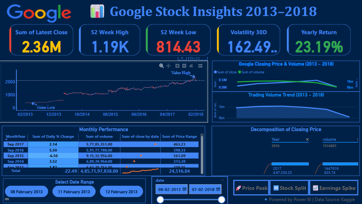The height and width of the screenshot is (204, 362).
Task: Click the -6.50 daily change cell
Action: (x=53, y=156)
